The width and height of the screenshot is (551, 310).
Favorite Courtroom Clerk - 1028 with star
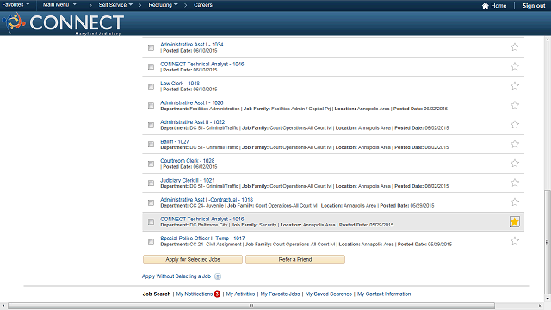click(515, 163)
